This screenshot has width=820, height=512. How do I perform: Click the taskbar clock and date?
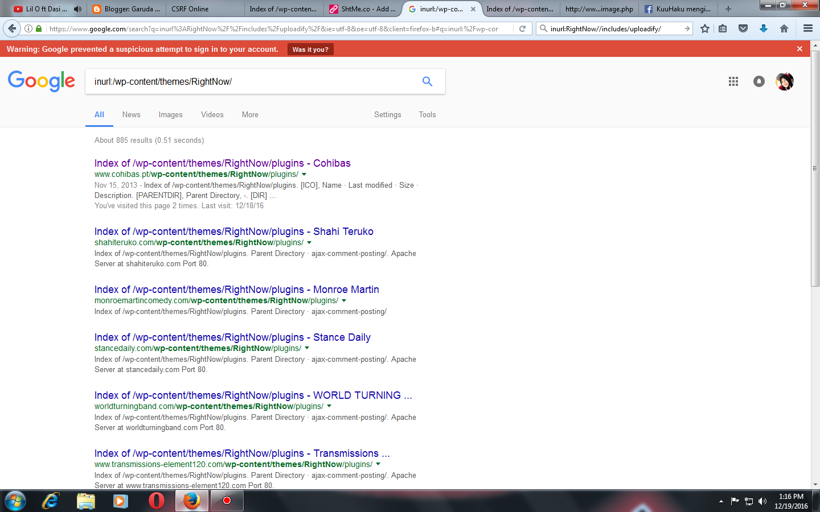pyautogui.click(x=791, y=501)
